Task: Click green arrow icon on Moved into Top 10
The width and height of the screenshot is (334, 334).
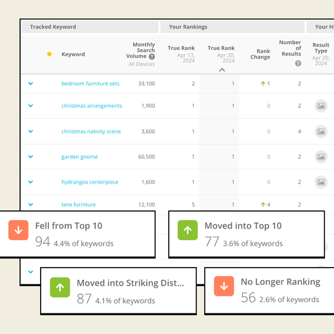Action: (188, 230)
